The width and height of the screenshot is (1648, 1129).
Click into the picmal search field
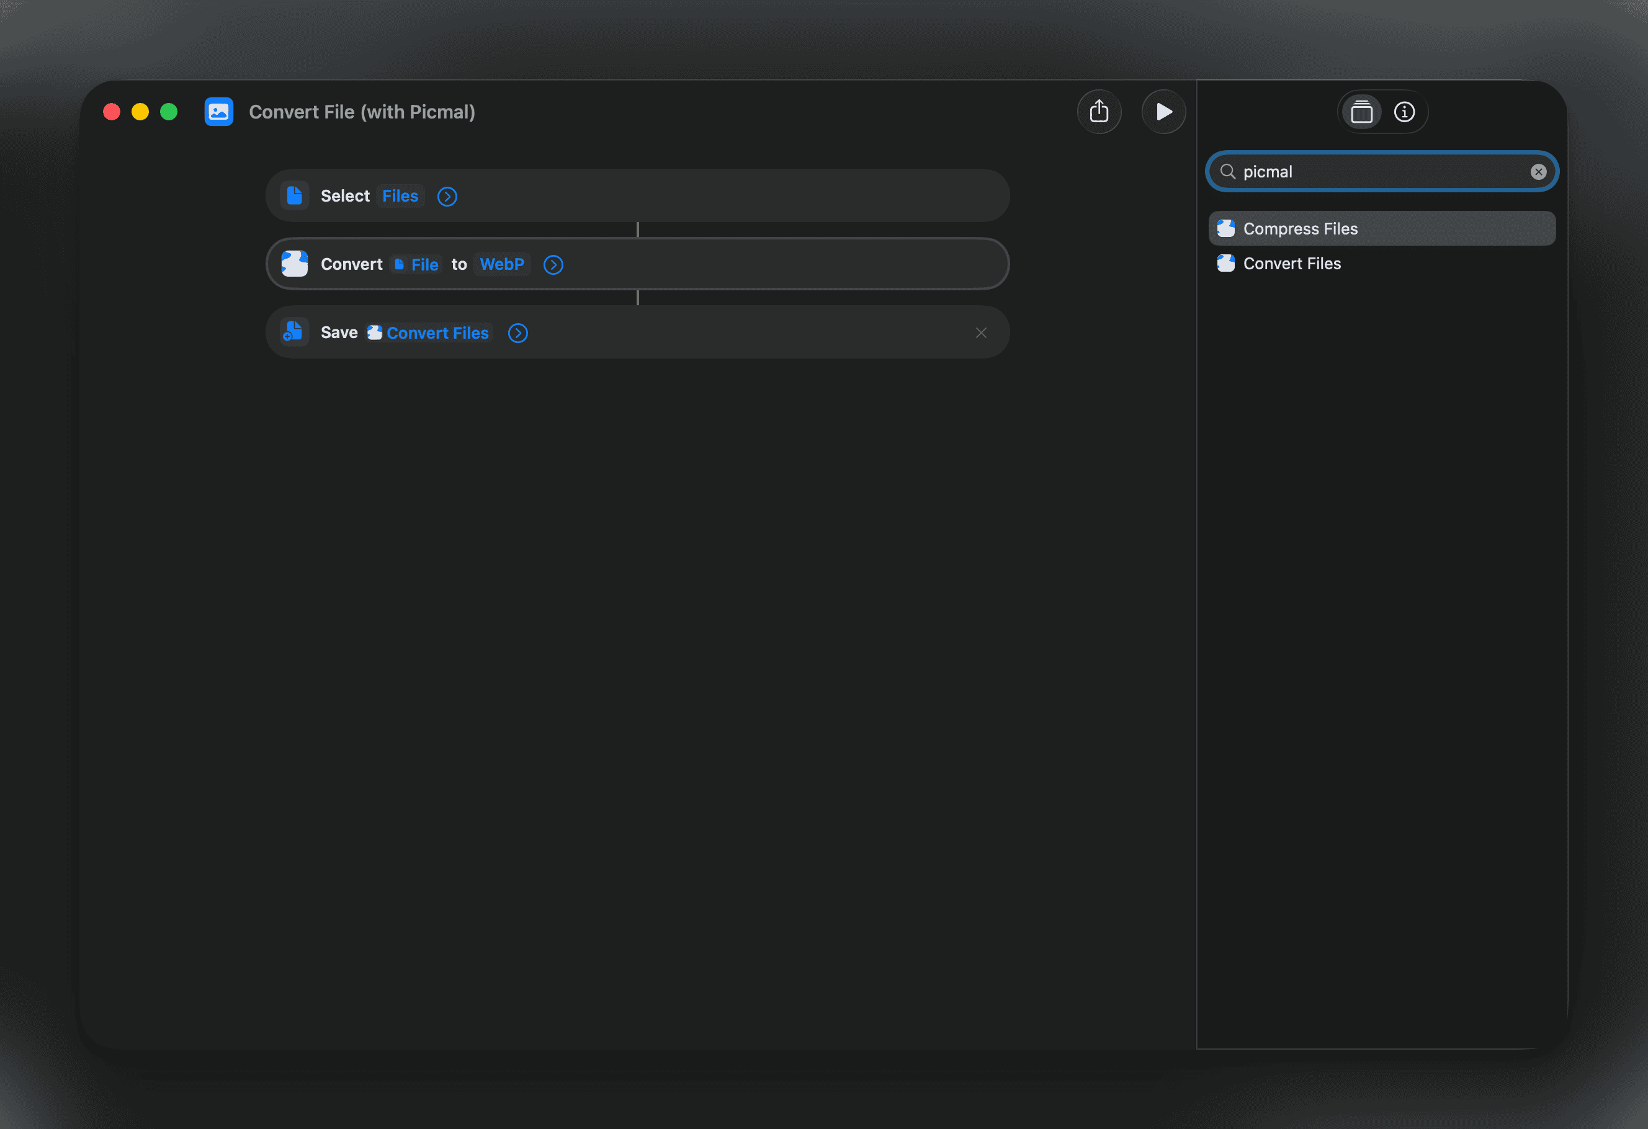coord(1381,172)
